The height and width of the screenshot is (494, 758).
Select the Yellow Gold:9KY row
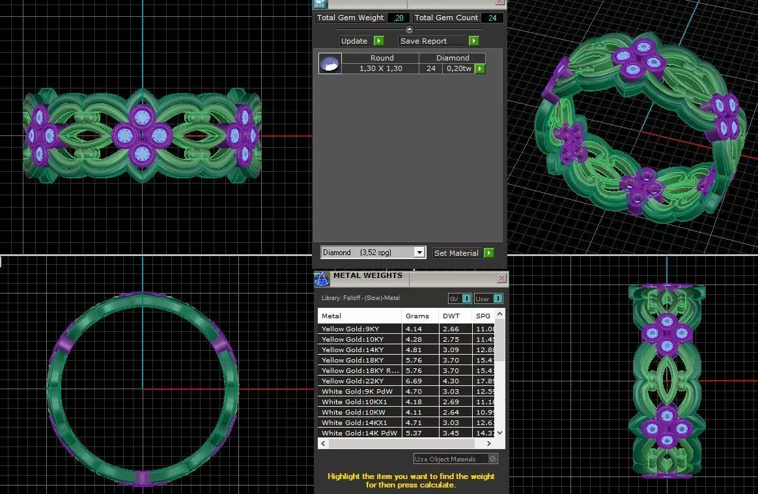click(406, 329)
